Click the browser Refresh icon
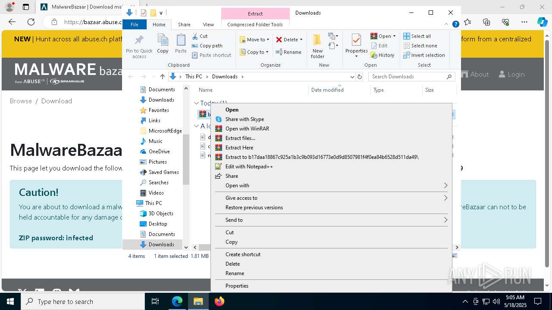This screenshot has height=310, width=552. click(x=31, y=22)
